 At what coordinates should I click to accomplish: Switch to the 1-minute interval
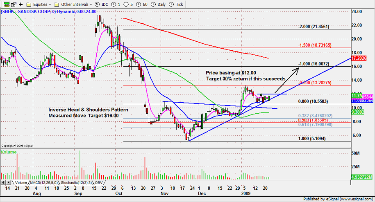[119, 4]
